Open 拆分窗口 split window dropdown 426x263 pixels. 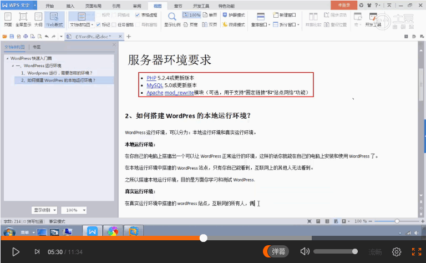coord(286,25)
